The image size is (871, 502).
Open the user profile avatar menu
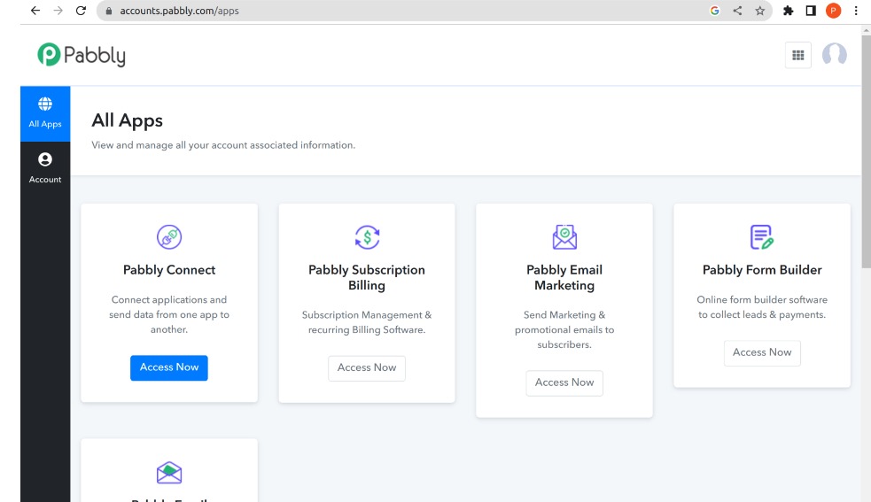[x=834, y=54]
